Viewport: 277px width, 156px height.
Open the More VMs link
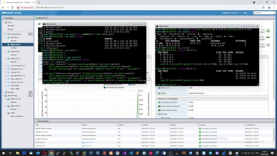coord(16,89)
